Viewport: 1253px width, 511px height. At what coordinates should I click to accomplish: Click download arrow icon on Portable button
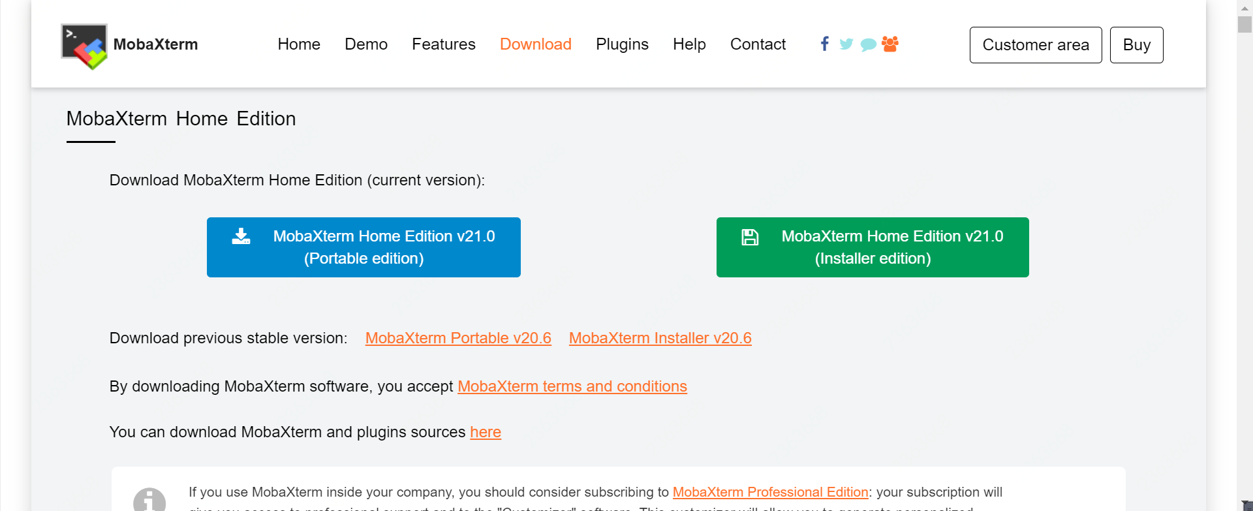pos(241,236)
